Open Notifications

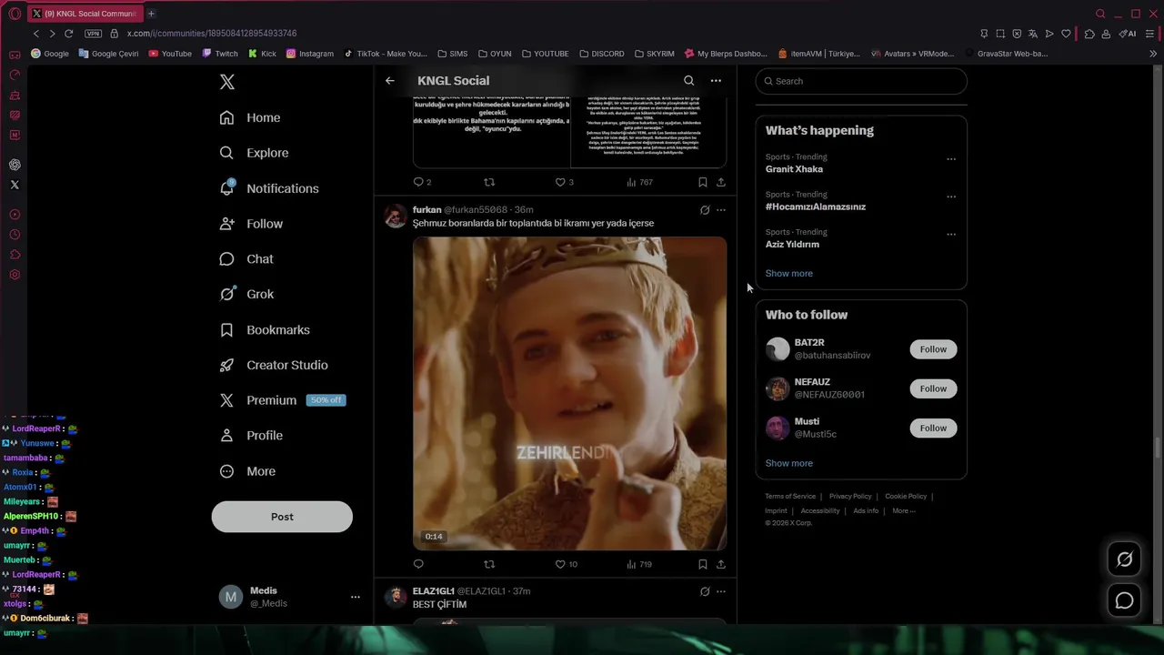(269, 188)
